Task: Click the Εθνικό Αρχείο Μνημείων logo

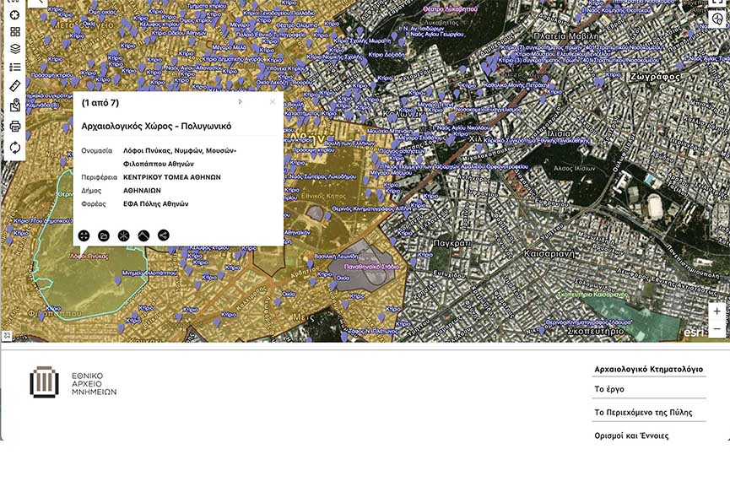Action: [x=73, y=382]
